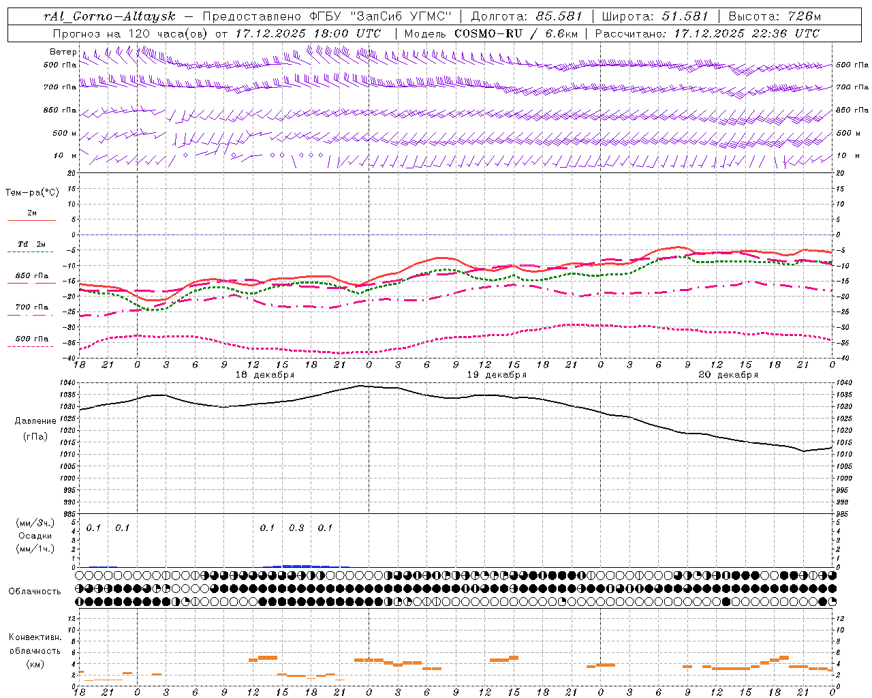Click the 1010 value on the right pressure axis
Screen dimensions: 872x698
pyautogui.click(x=843, y=455)
